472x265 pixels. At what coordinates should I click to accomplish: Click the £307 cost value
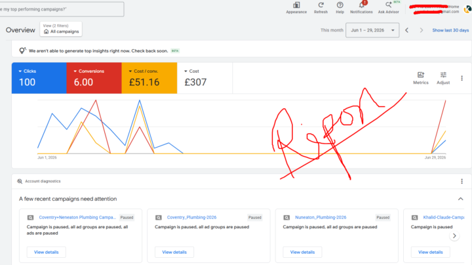195,82
